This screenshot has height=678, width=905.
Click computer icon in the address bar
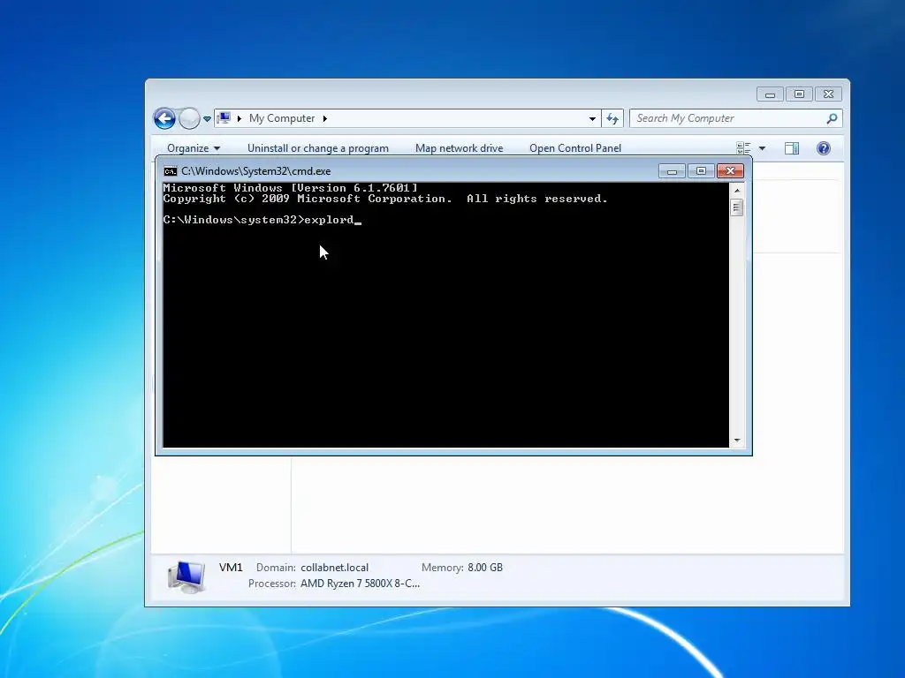[x=224, y=118]
